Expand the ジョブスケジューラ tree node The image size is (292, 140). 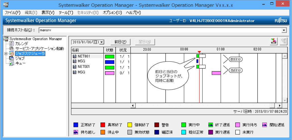click(x=6, y=54)
